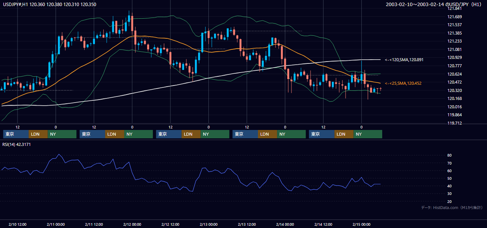Click RSI scale level 20
Viewport: 487px width, 228px height.
tap(450, 201)
